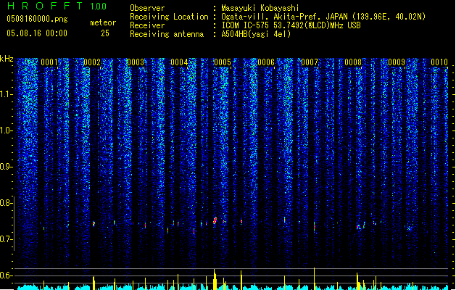Screen dimensions: 456x290
Task: Click the time marker 0006
Action: 266,62
